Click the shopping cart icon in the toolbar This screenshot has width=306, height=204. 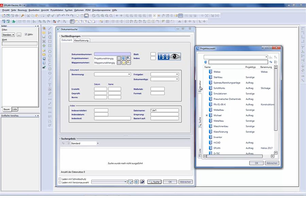tap(213, 16)
